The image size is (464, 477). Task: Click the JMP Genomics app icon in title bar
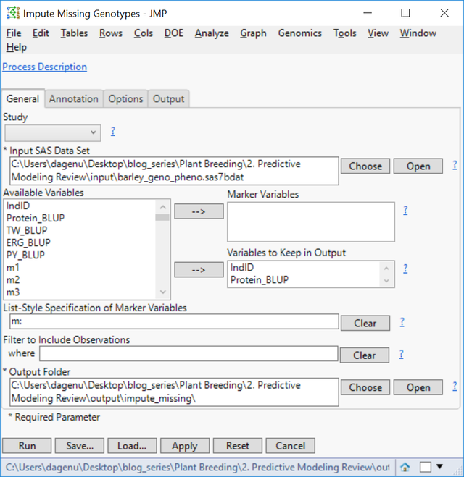click(13, 13)
